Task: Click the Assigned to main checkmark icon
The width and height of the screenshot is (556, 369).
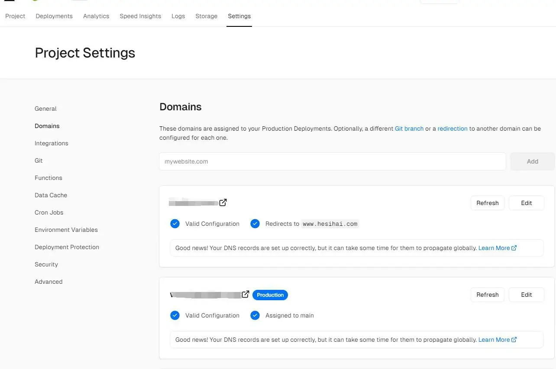Action: [x=255, y=315]
